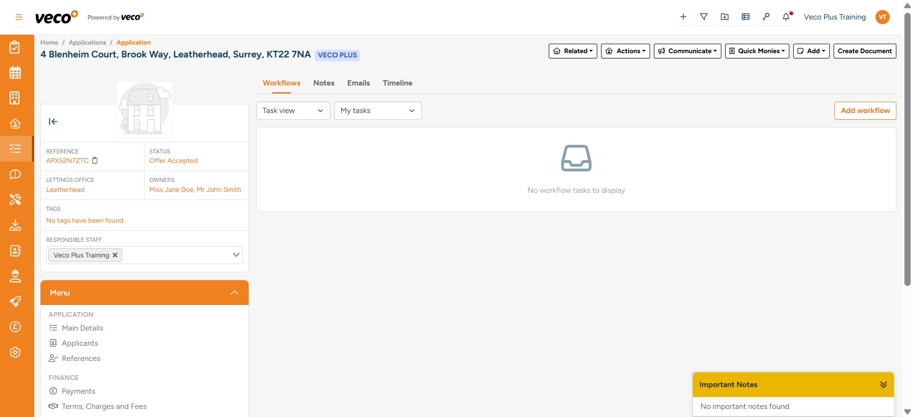
Task: Open the My tasks dropdown
Action: (x=378, y=111)
